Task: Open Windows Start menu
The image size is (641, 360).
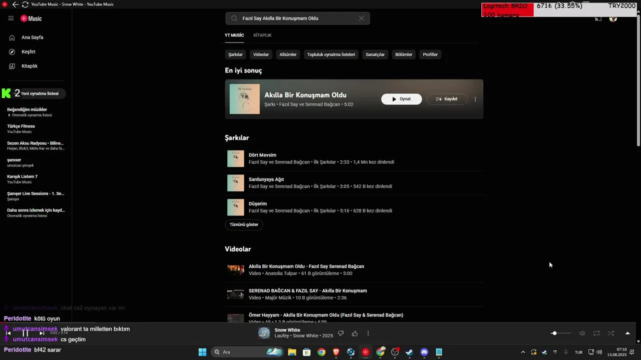Action: point(202,352)
